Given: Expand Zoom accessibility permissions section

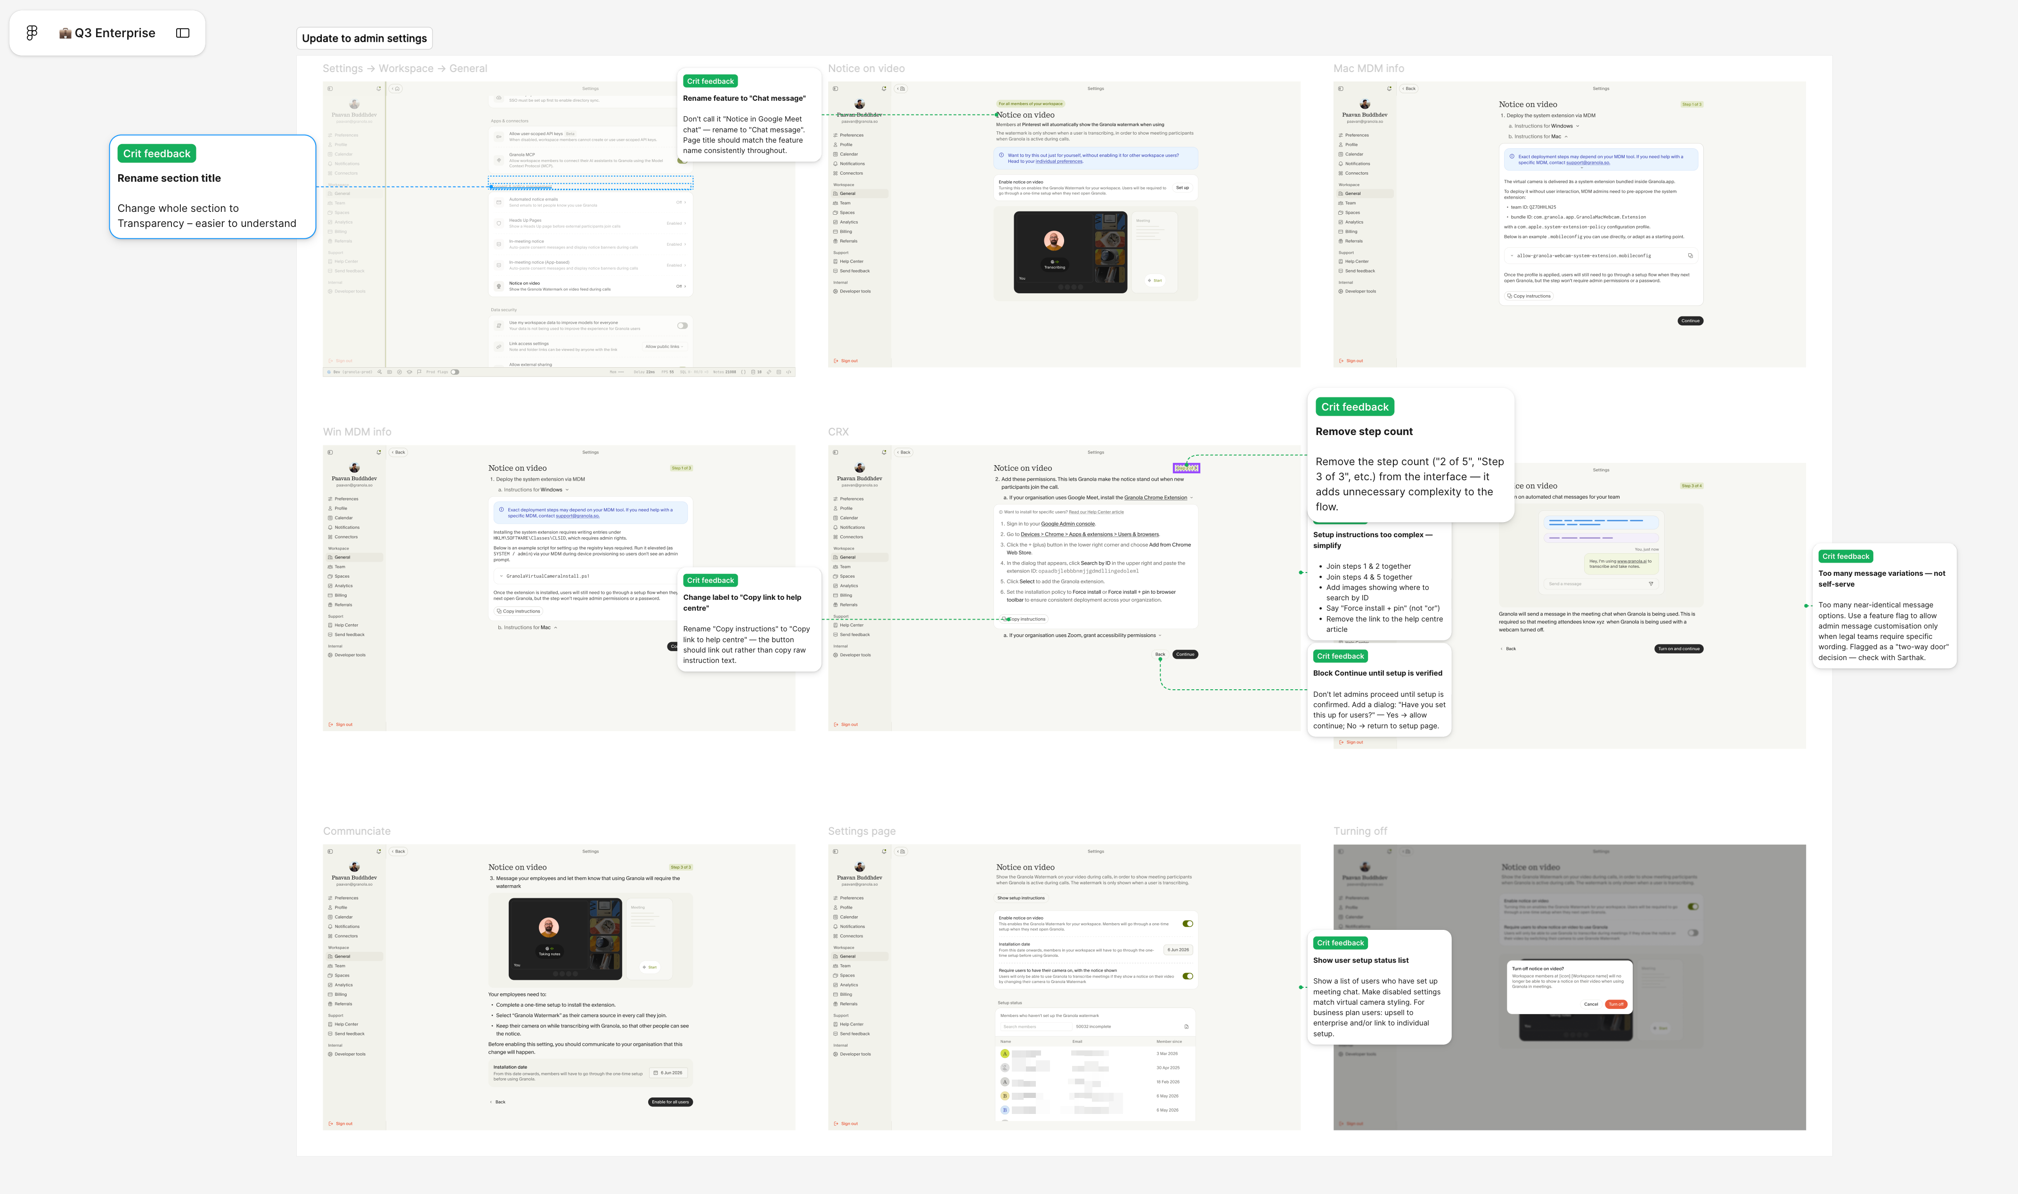Looking at the screenshot, I should pos(1160,636).
